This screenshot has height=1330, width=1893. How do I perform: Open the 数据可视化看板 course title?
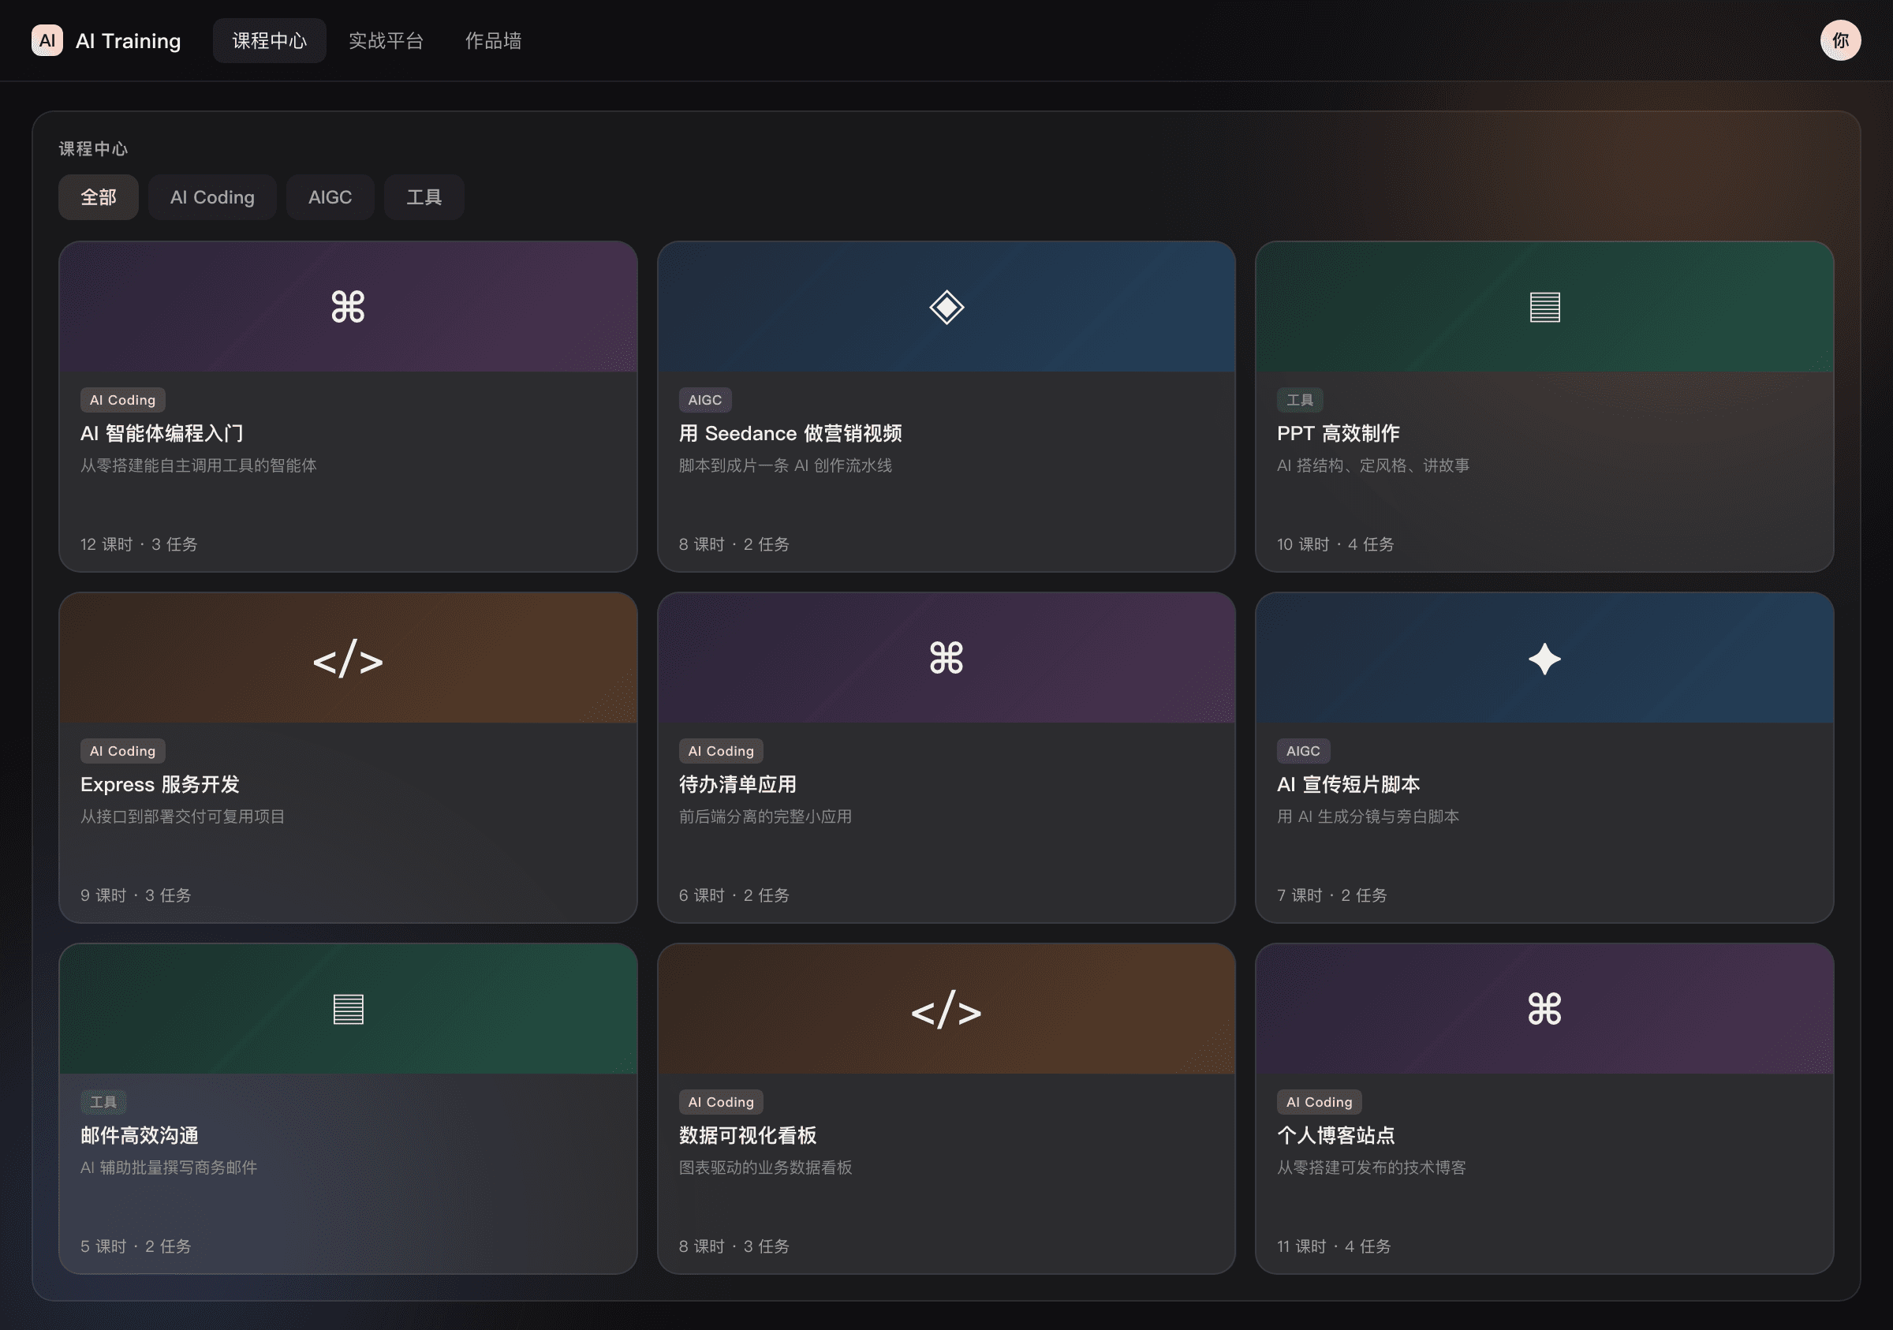(x=748, y=1136)
